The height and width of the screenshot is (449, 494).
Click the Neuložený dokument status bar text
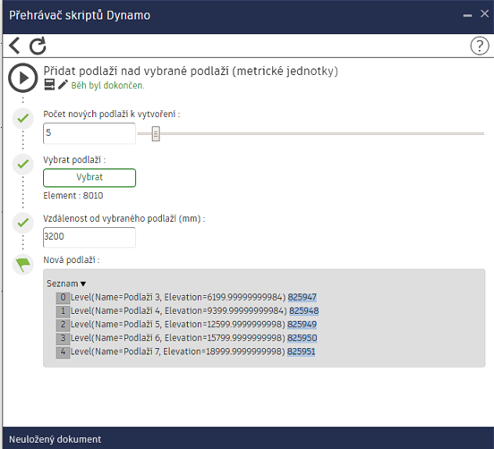point(55,439)
